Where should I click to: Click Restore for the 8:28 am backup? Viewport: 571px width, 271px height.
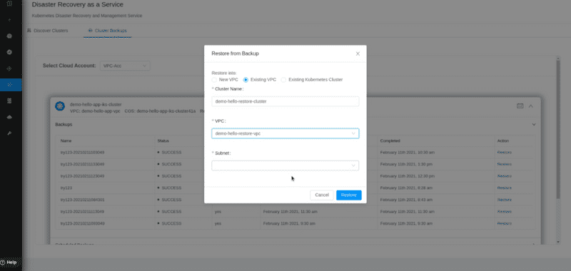pyautogui.click(x=505, y=188)
